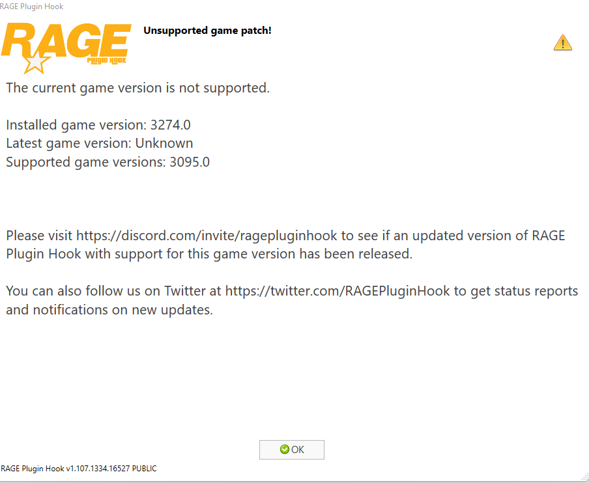This screenshot has height=483, width=589.
Task: Click 'The current game version is not supported.' text
Action: (138, 88)
